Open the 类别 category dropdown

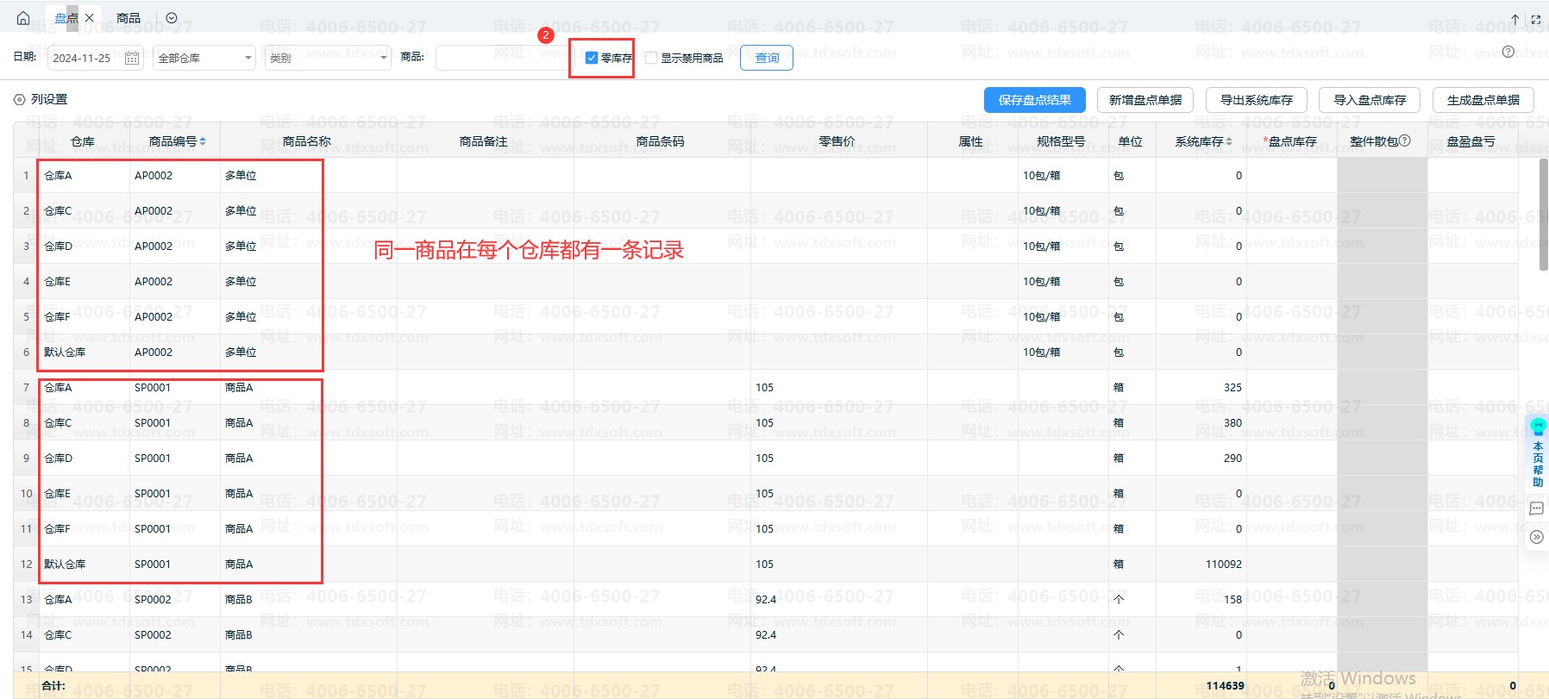pos(327,58)
